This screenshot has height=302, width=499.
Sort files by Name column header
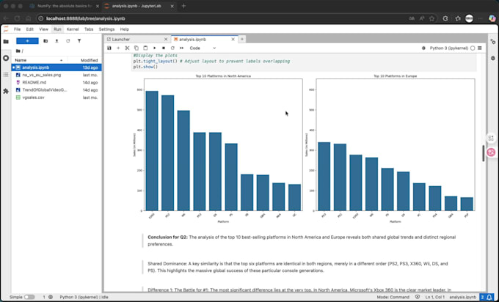click(x=40, y=60)
